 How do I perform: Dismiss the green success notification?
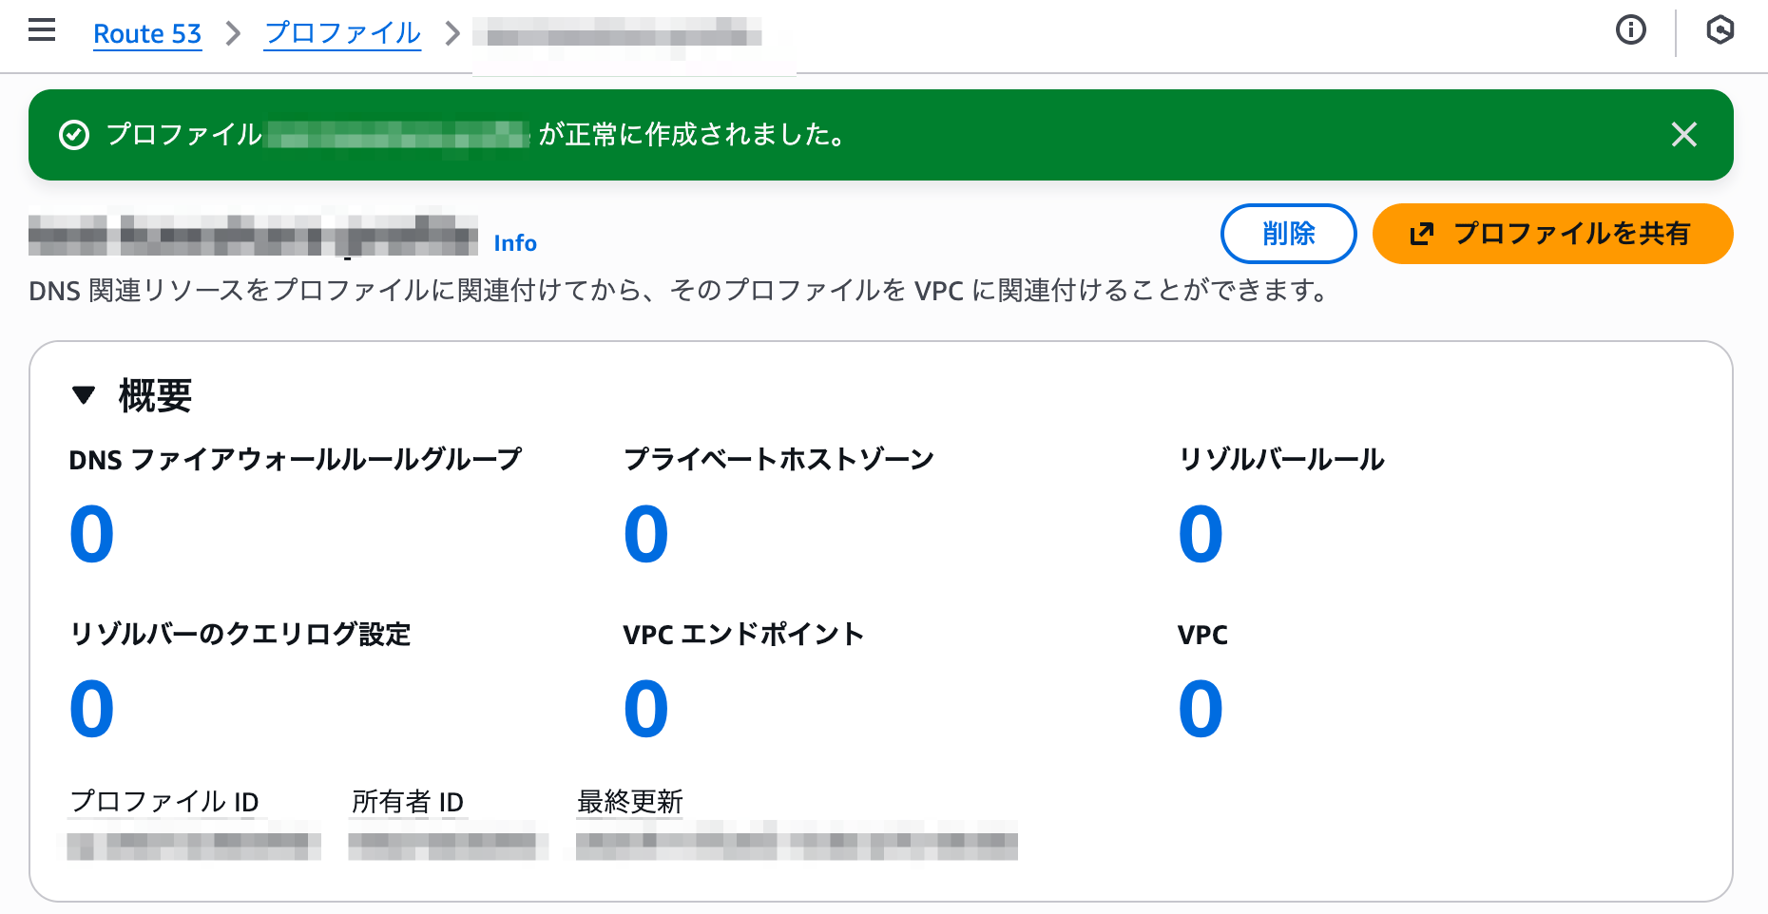point(1683,135)
